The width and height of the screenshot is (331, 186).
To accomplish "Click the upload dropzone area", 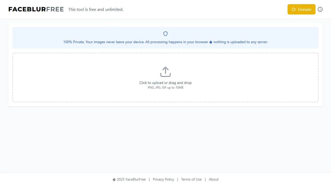I will pos(165,78).
